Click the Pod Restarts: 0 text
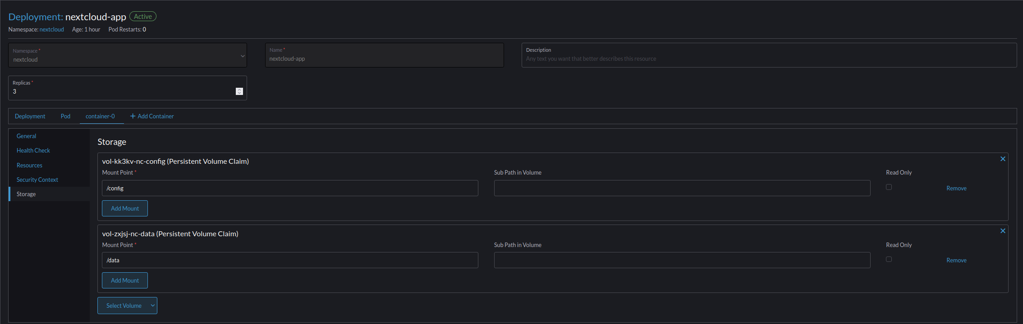The height and width of the screenshot is (324, 1023). pos(127,29)
